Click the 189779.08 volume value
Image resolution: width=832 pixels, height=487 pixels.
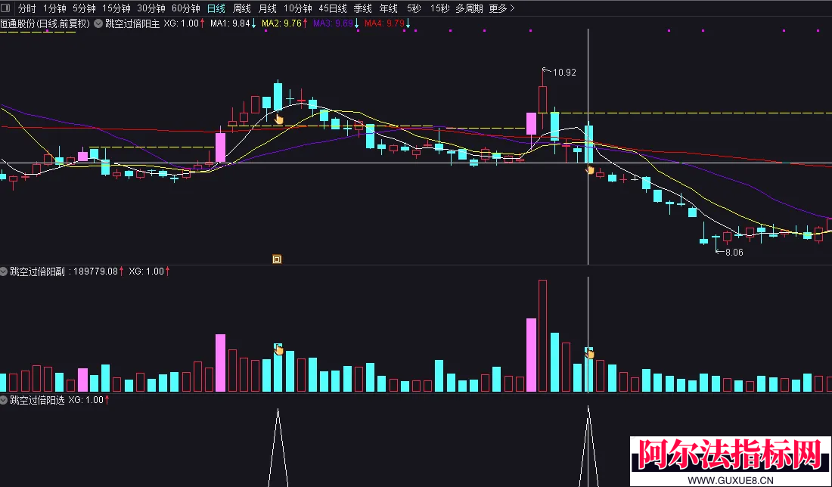(x=95, y=271)
